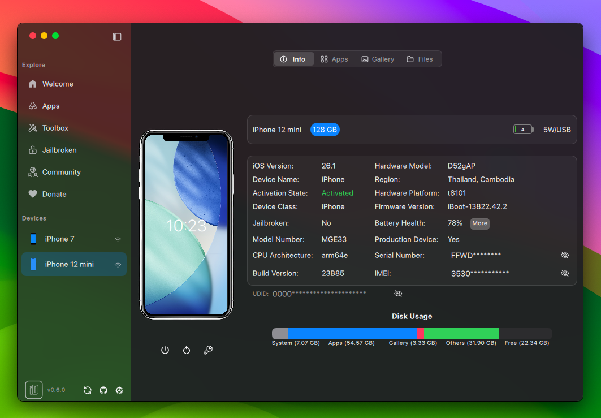601x418 pixels.
Task: Click the System (7.07 GB) label
Action: click(296, 343)
